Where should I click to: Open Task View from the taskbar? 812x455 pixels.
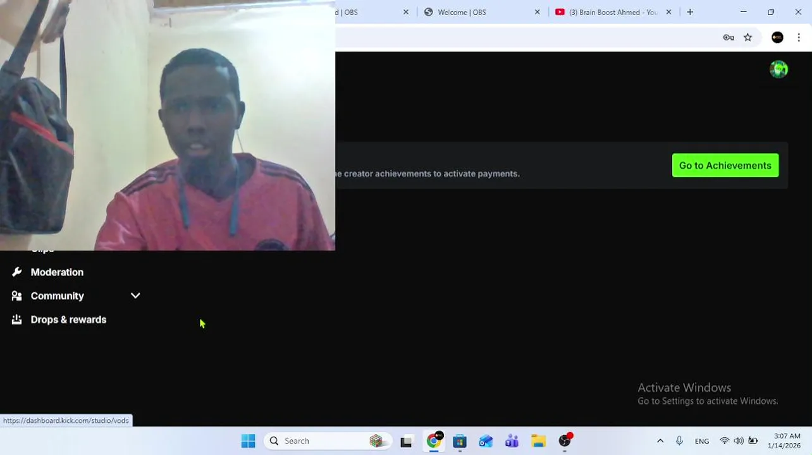[406, 441]
